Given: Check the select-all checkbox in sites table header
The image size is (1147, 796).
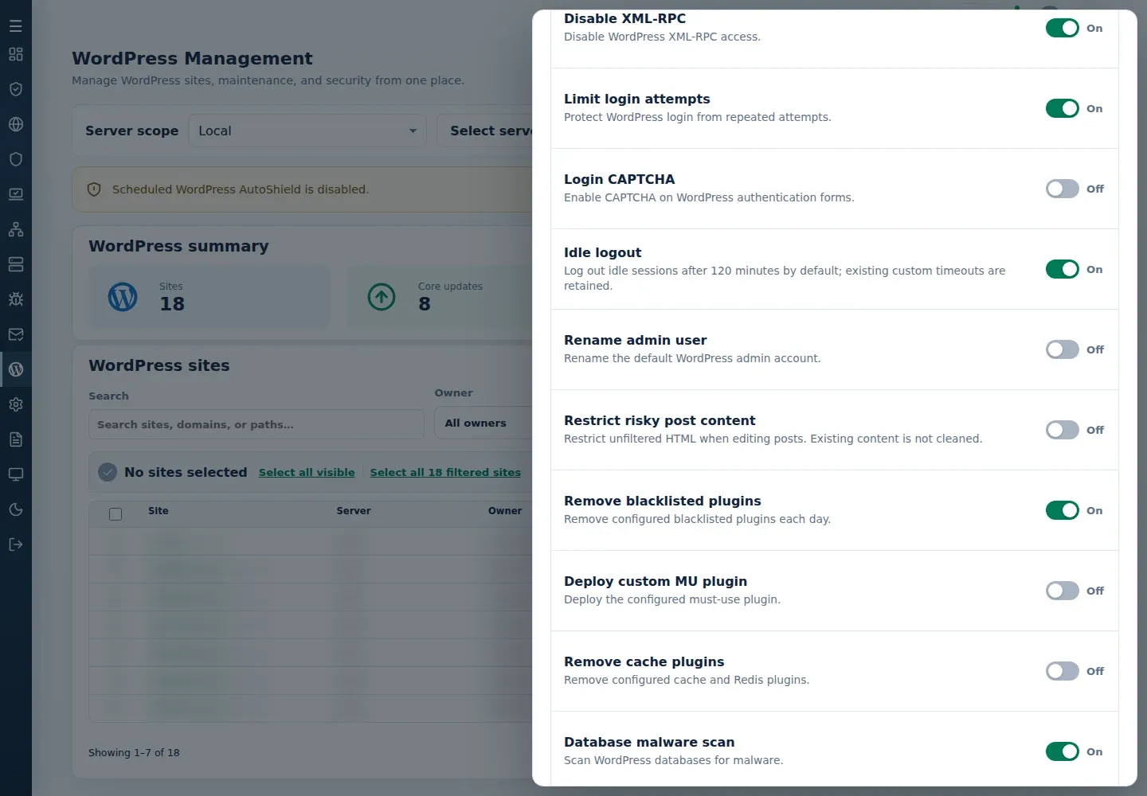Looking at the screenshot, I should point(115,514).
